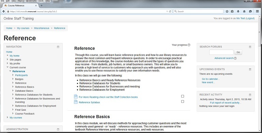Expand the Badges node arrow
262x133 pixels.
click(x=13, y=79)
